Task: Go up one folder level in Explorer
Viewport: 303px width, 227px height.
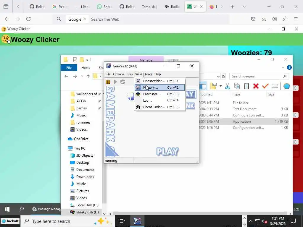Action: [88, 76]
